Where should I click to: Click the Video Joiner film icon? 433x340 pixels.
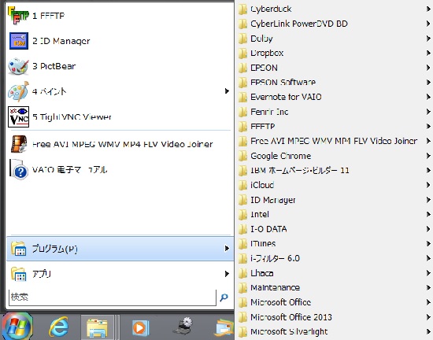point(19,144)
